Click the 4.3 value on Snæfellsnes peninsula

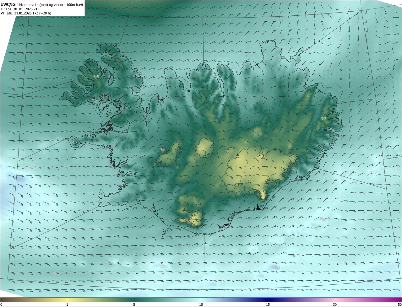[75, 143]
